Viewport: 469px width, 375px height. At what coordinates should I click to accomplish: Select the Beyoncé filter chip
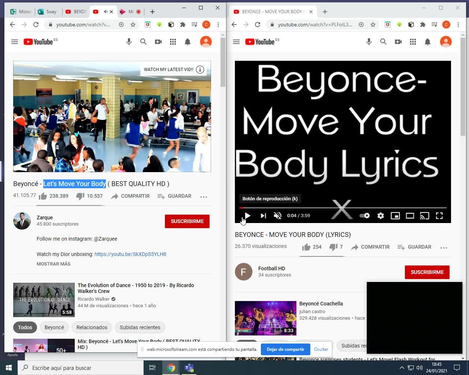(54, 327)
